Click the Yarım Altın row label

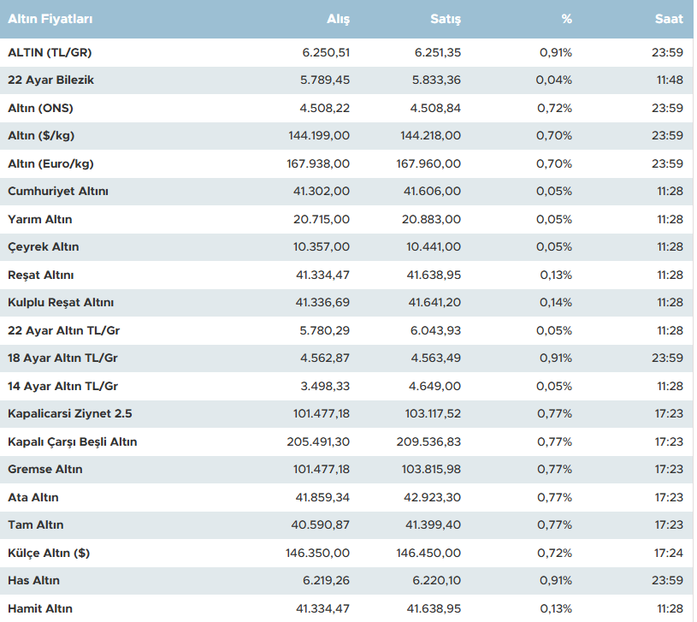click(40, 219)
